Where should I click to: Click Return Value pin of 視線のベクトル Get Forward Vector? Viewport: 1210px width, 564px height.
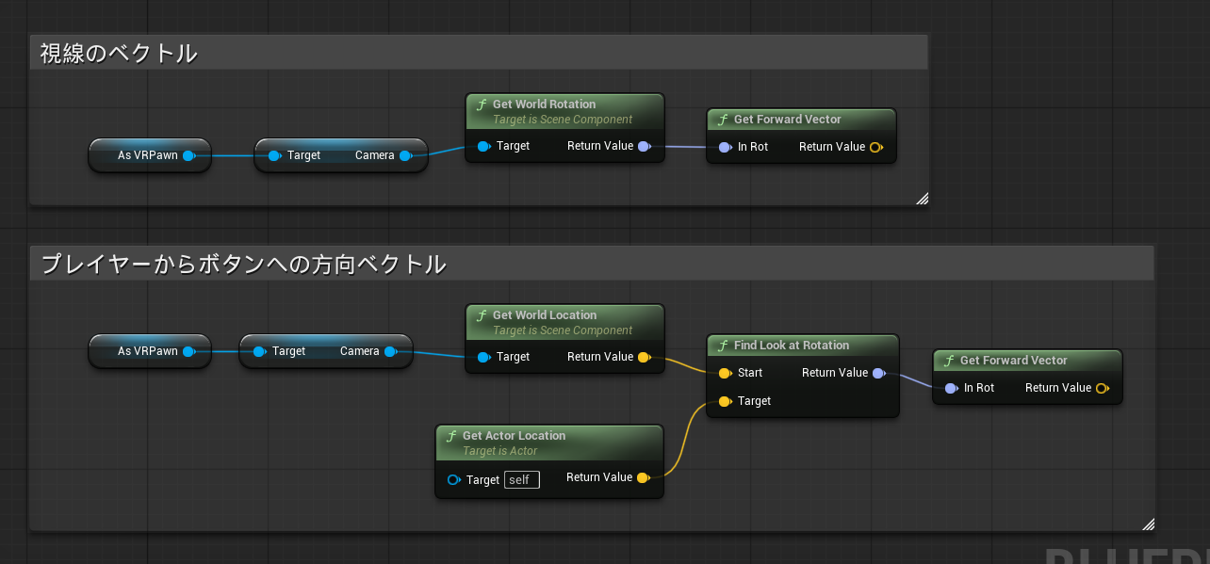coord(875,147)
